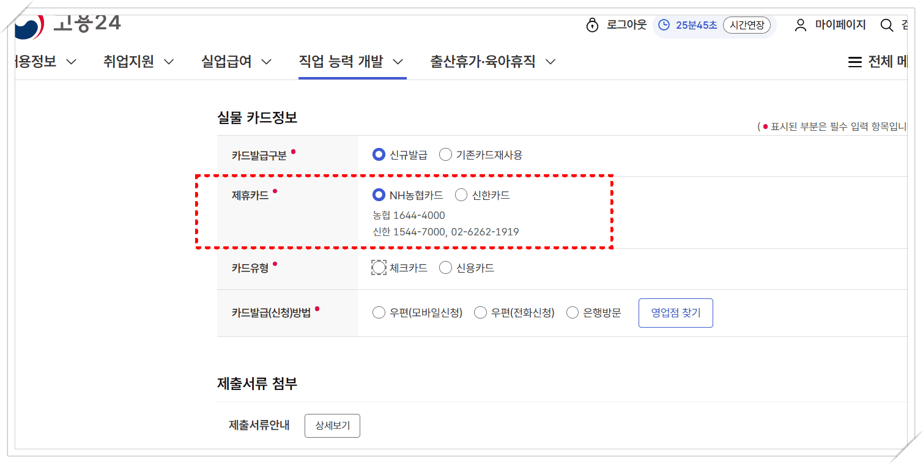
Task: Extend the session with 시간연장
Action: [747, 25]
